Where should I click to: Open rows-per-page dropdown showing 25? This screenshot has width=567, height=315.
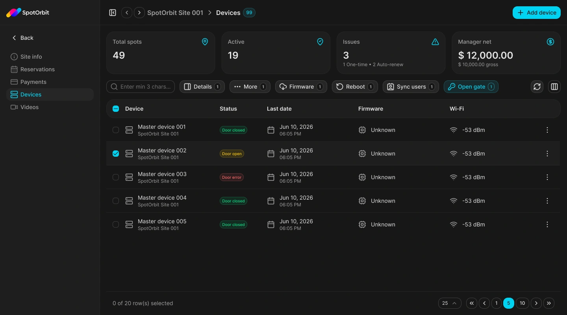point(450,303)
